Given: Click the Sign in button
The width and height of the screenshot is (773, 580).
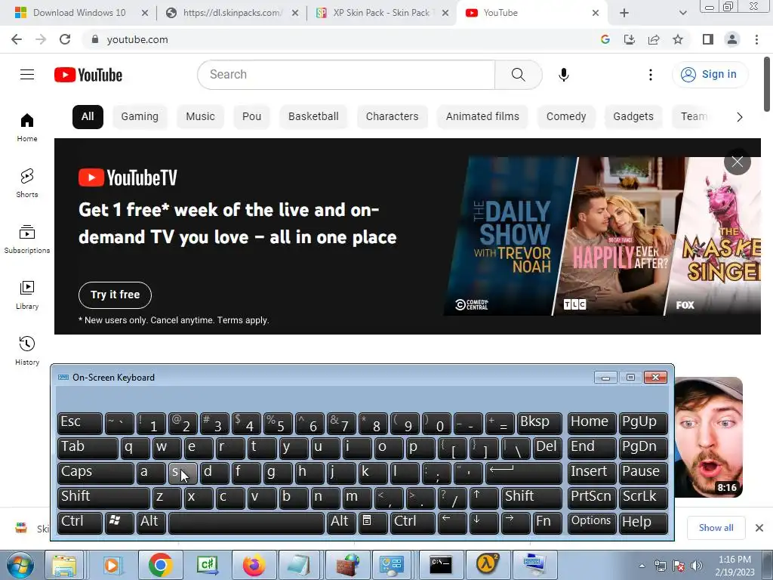Looking at the screenshot, I should (710, 75).
